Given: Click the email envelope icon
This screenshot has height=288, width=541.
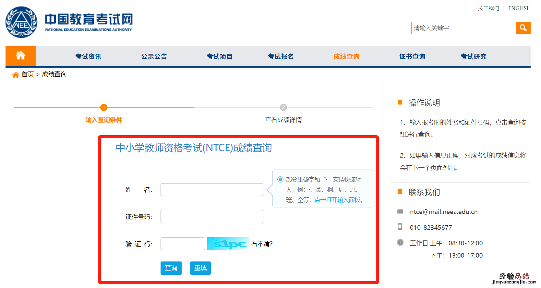Looking at the screenshot, I should (400, 212).
